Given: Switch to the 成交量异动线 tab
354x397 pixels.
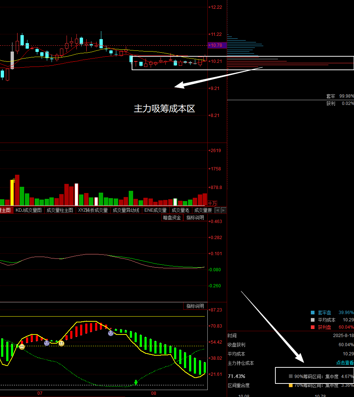Looking at the screenshot, I should pos(126,210).
